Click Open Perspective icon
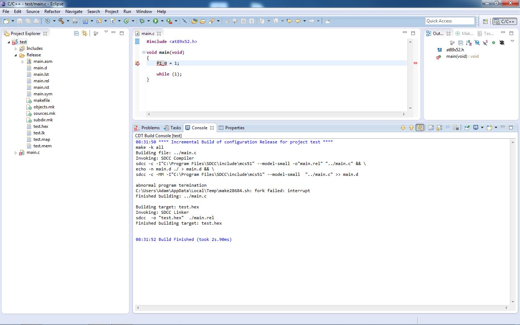Viewport: 520px width, 325px height. point(485,21)
